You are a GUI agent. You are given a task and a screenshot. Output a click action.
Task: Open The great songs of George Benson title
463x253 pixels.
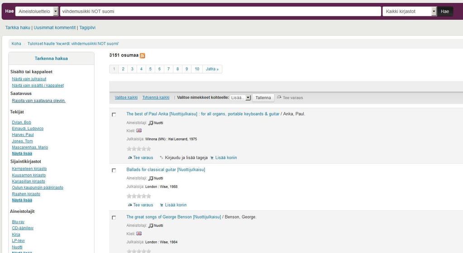[174, 217]
